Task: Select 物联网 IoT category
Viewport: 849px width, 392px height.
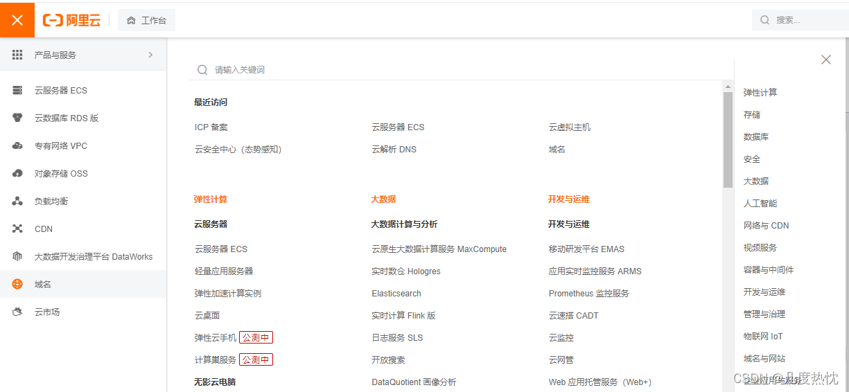Action: coord(763,337)
